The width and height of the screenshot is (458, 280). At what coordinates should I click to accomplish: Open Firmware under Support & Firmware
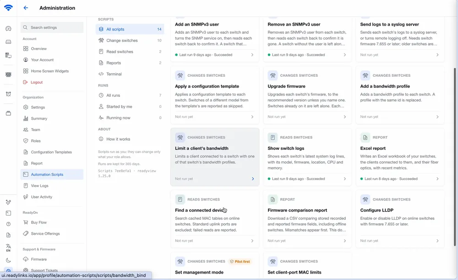coord(52,259)
